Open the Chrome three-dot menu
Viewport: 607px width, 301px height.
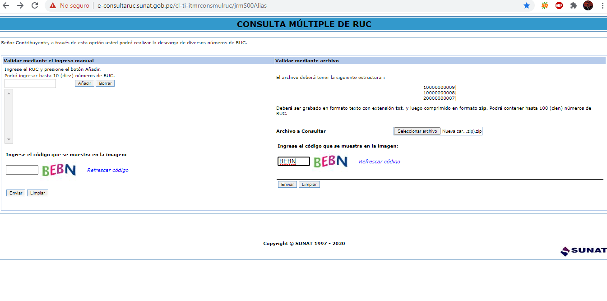(602, 6)
